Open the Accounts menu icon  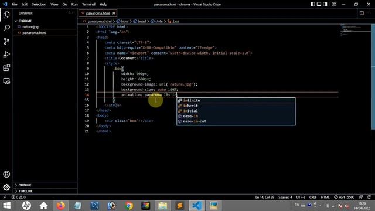(x=6, y=174)
